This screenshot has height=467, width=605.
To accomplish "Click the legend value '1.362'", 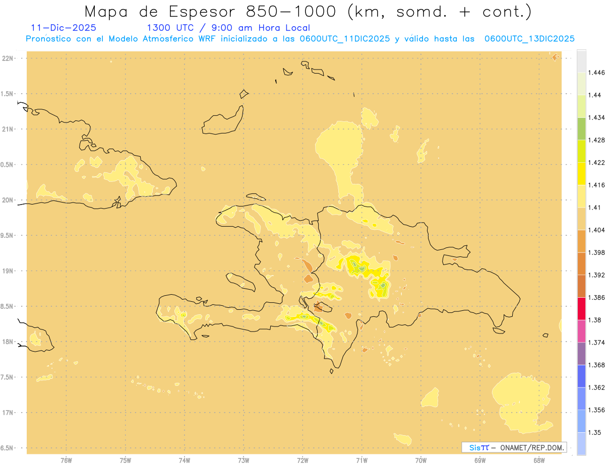I will click(596, 387).
